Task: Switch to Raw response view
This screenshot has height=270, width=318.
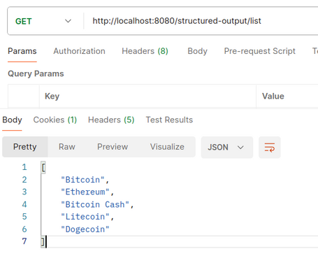Action: point(67,147)
